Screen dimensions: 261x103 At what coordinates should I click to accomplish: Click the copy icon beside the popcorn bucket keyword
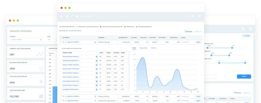point(66,101)
